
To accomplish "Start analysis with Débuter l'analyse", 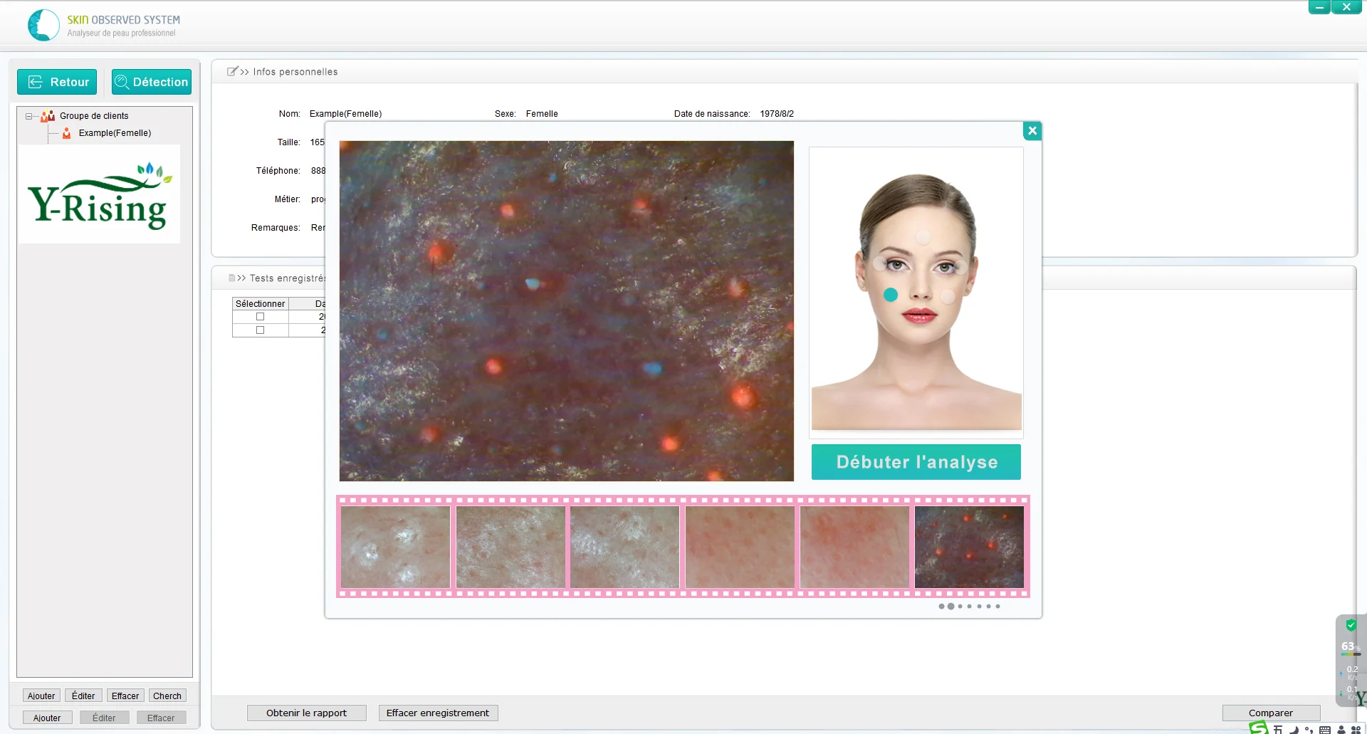I will [x=916, y=462].
